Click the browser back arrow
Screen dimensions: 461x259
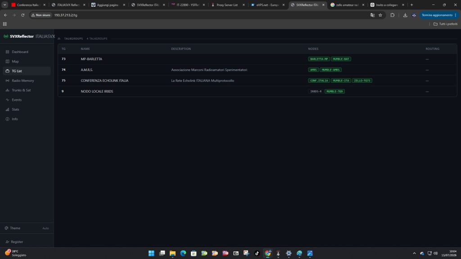[5, 15]
